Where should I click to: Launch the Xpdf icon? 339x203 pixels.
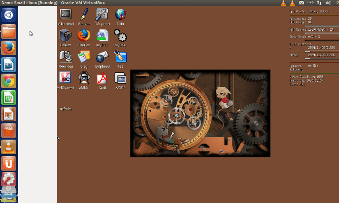[x=102, y=78]
